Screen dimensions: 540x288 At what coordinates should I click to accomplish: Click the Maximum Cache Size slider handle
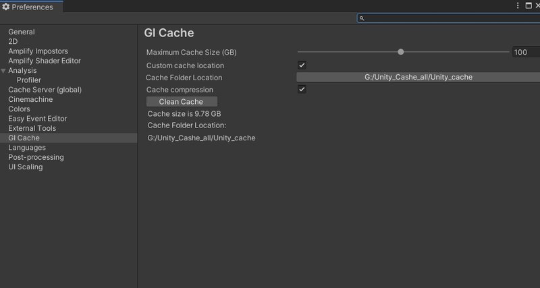(x=400, y=52)
